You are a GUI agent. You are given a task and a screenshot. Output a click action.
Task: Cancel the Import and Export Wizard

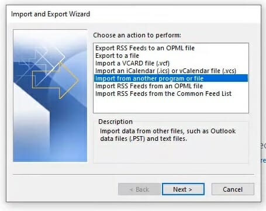[x=233, y=189]
